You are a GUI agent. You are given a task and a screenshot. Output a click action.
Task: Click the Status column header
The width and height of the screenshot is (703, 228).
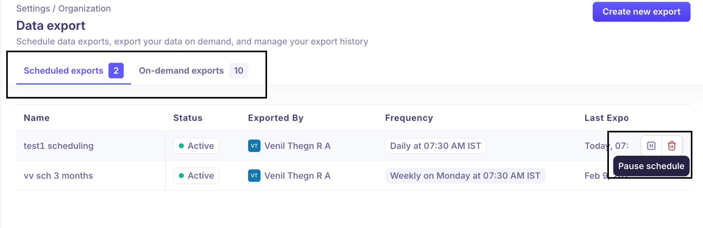188,118
